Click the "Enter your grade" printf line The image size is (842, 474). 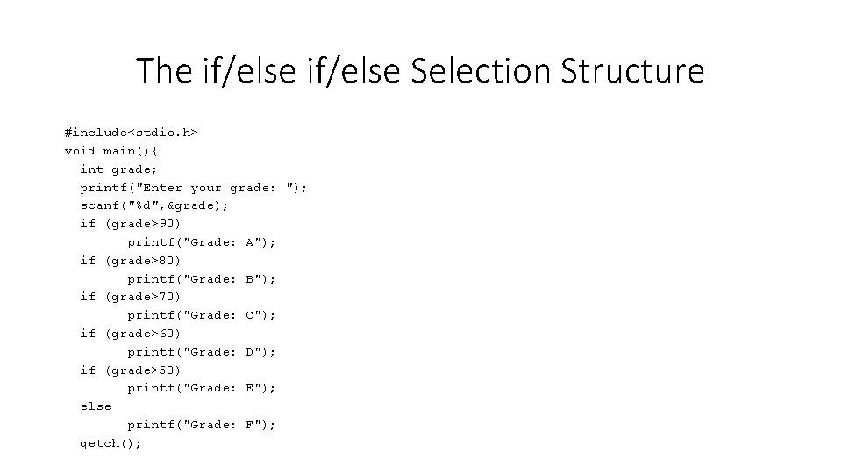(193, 187)
